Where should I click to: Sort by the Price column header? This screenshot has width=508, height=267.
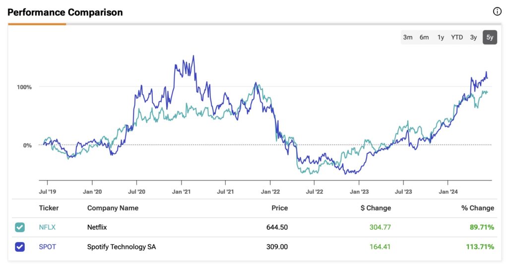279,208
